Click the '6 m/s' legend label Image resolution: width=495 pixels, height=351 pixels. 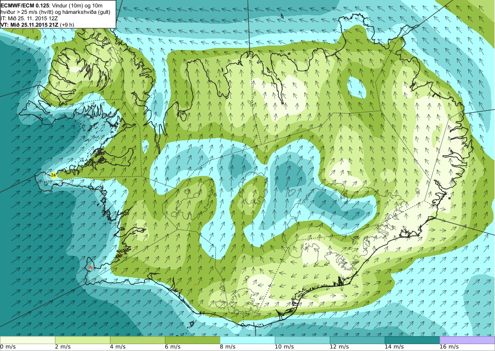pos(173,347)
